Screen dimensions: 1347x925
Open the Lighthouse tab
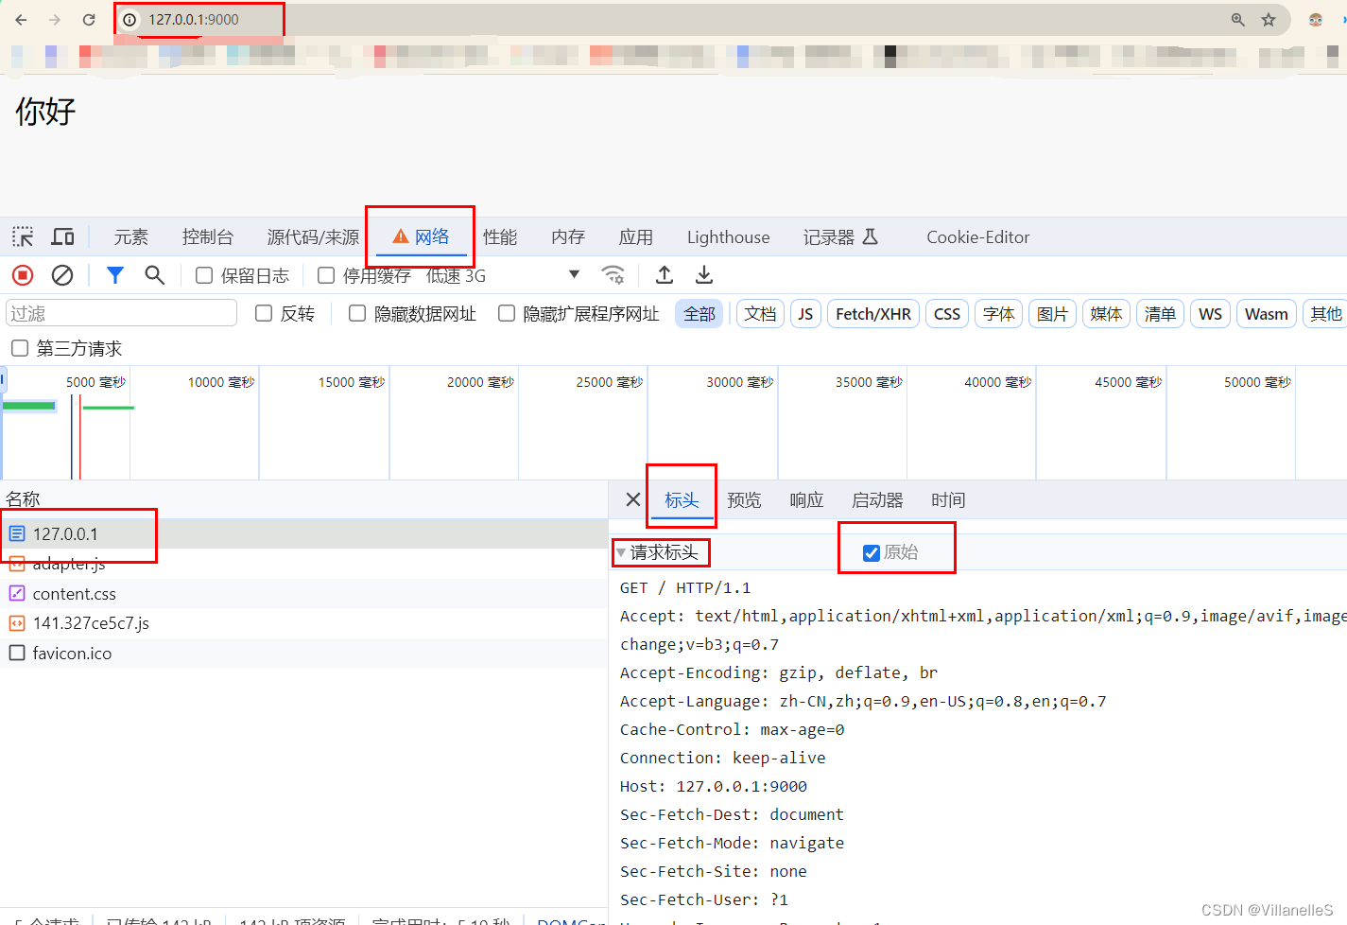tap(729, 236)
